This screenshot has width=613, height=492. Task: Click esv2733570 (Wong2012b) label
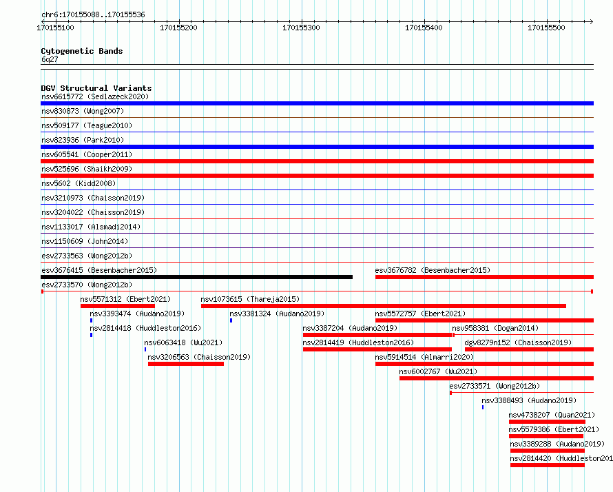[x=87, y=285]
